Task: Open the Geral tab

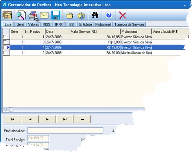Action: coord(20,24)
